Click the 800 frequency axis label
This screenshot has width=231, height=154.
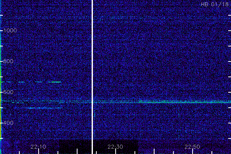pyautogui.click(x=8, y=61)
